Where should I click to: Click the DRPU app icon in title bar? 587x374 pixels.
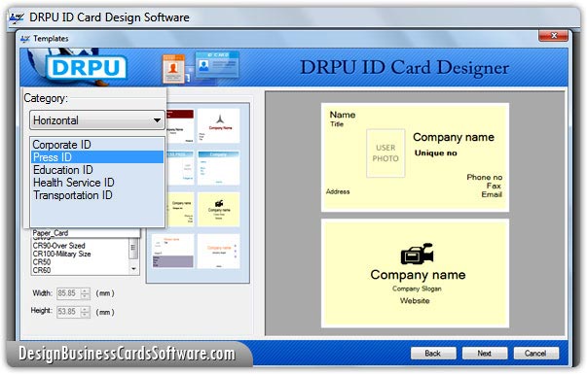pos(17,17)
